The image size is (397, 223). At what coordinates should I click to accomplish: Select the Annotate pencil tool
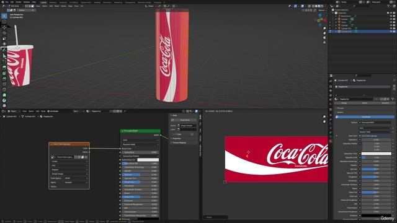4,50
